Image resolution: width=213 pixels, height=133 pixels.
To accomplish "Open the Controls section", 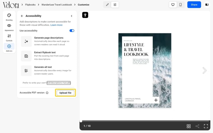I will point(9,38).
